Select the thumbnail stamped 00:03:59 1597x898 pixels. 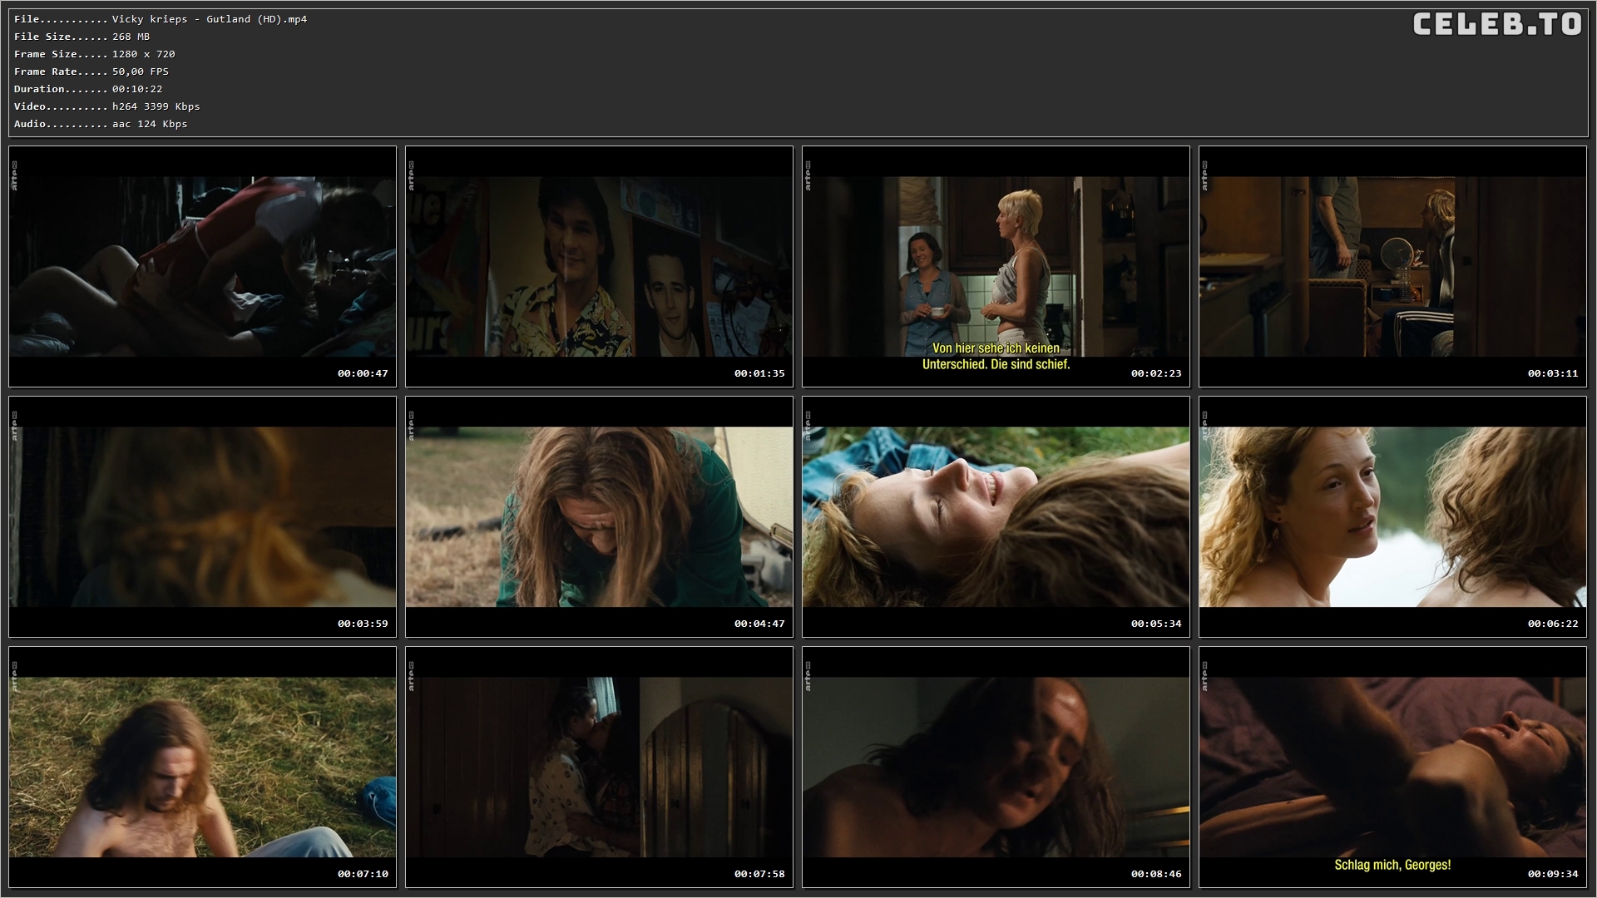[202, 517]
